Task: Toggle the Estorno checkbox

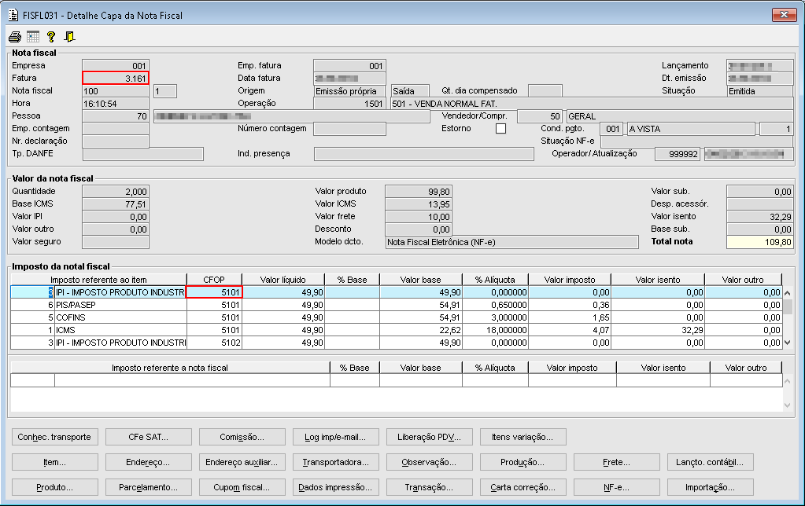Action: point(500,129)
